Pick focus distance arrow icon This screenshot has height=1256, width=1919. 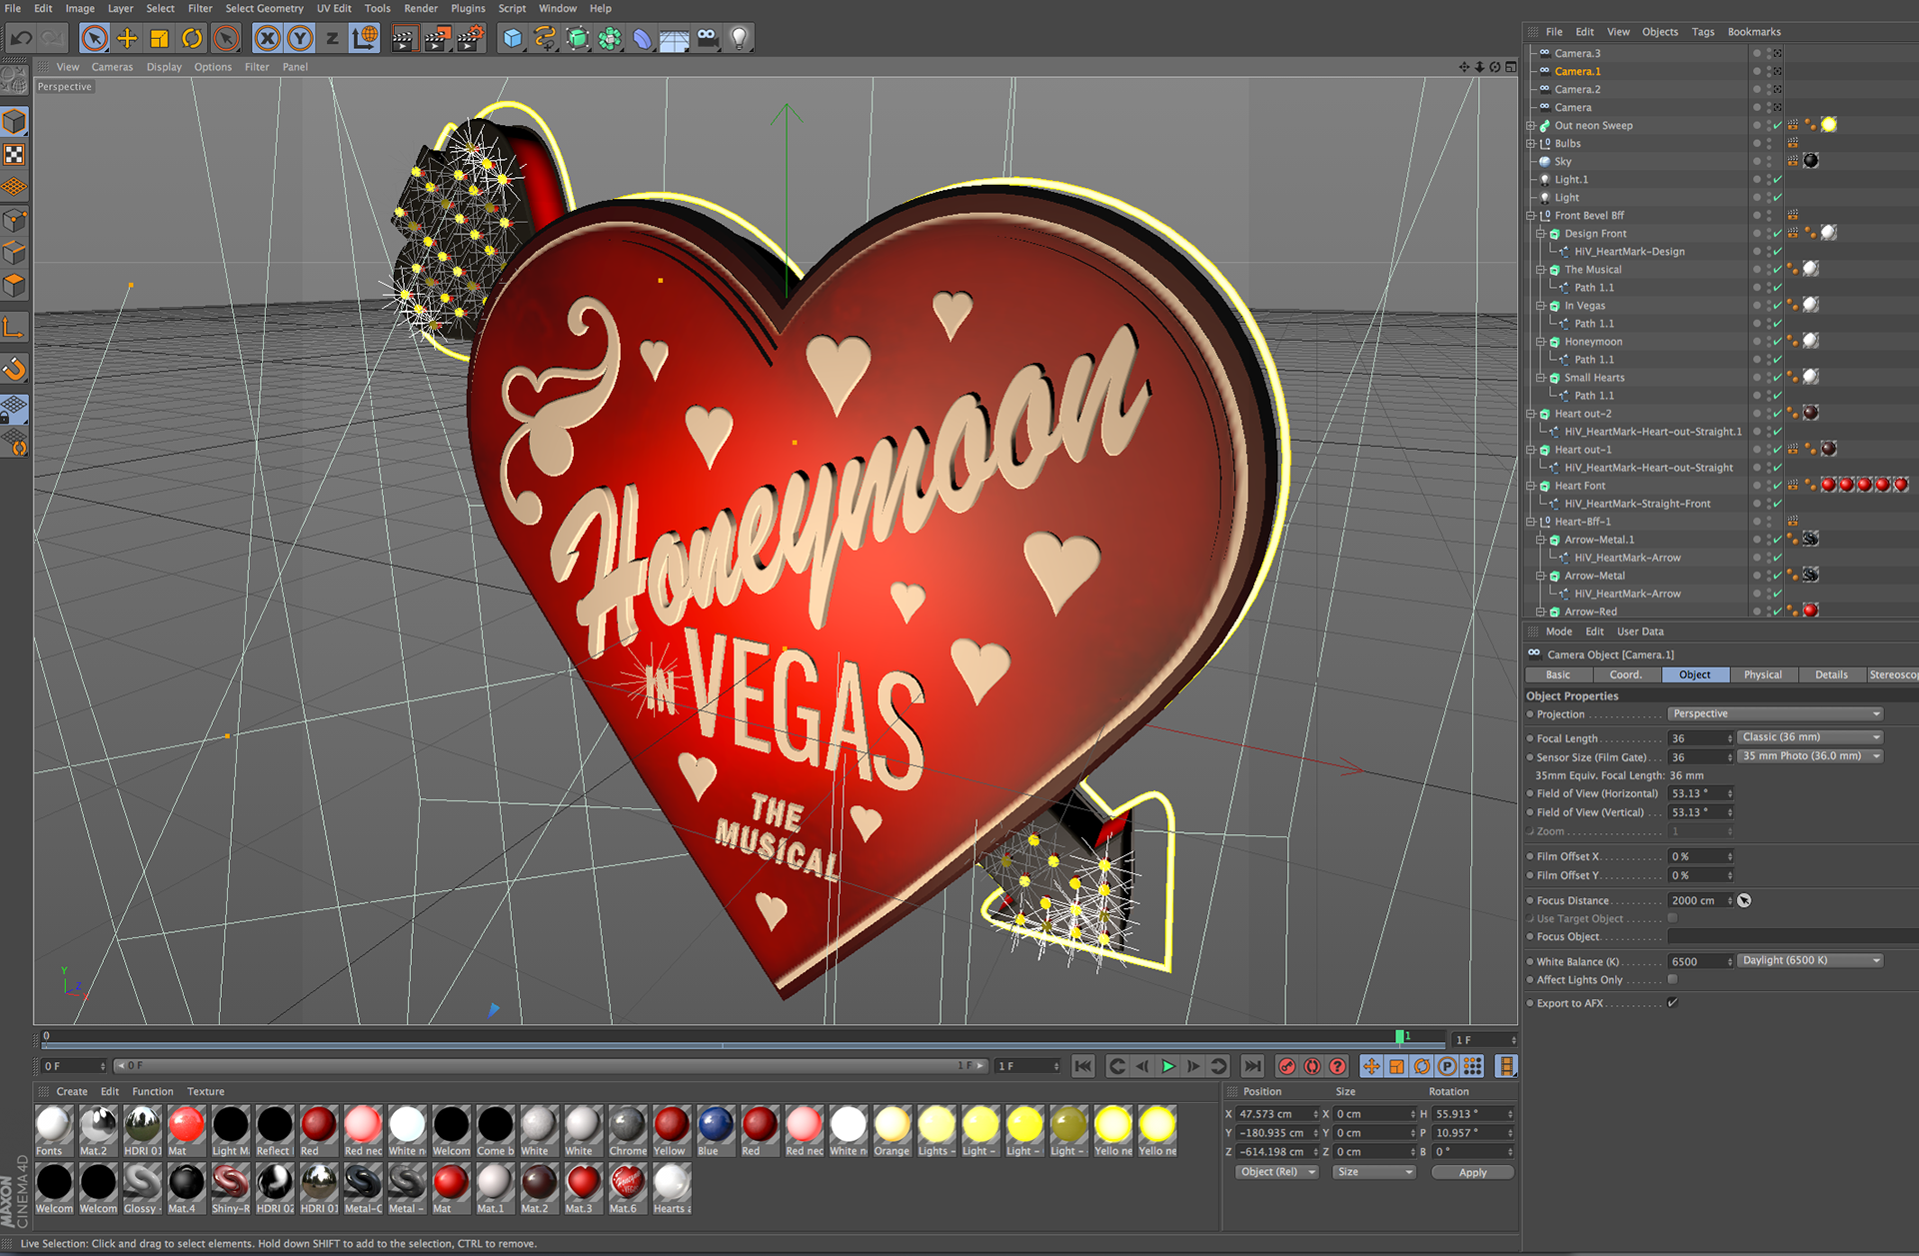pos(1744,900)
